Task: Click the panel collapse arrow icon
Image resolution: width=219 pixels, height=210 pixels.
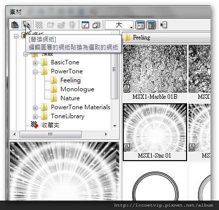Action: (x=164, y=25)
